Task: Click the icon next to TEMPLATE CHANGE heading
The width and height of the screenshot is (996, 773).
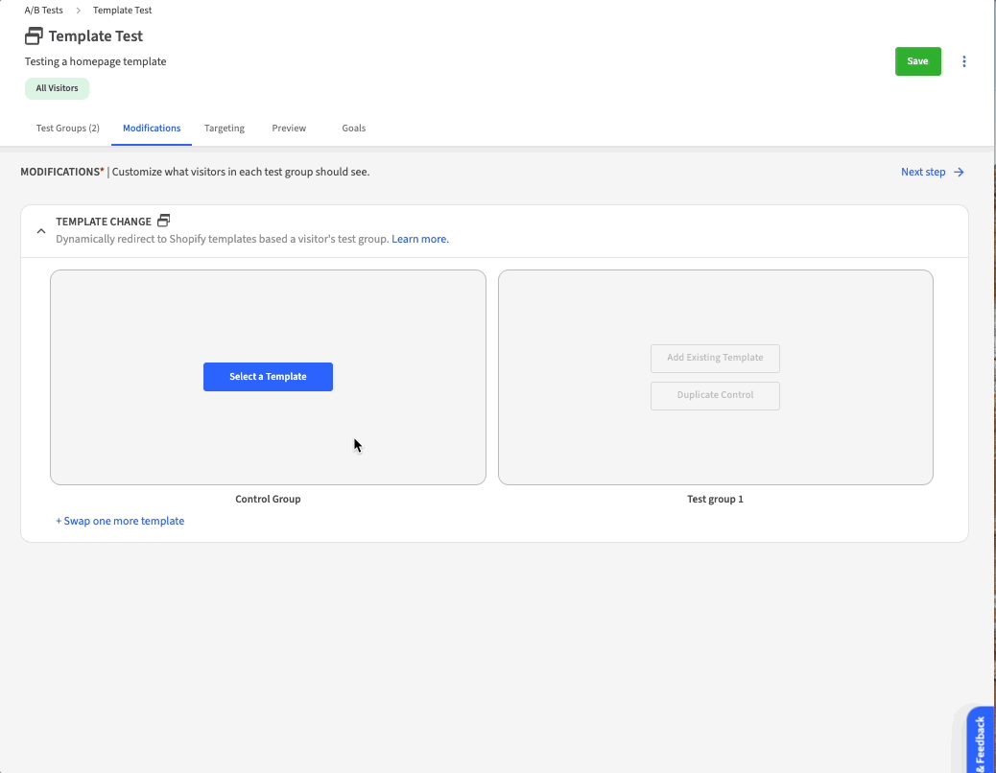Action: tap(164, 221)
